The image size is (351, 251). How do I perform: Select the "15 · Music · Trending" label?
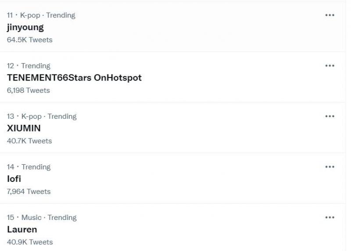[x=42, y=218]
